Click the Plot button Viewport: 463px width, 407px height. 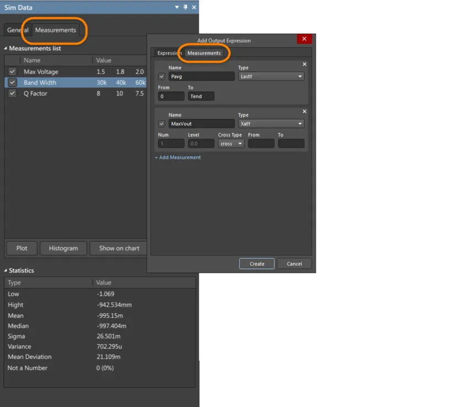(x=22, y=248)
